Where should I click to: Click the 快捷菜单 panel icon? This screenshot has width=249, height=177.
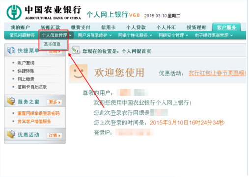(11, 50)
